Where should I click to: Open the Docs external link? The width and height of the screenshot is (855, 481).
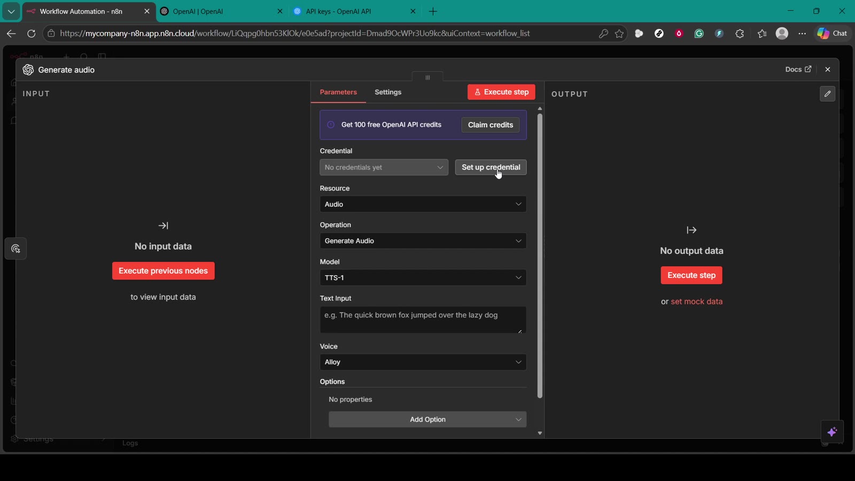coord(798,69)
